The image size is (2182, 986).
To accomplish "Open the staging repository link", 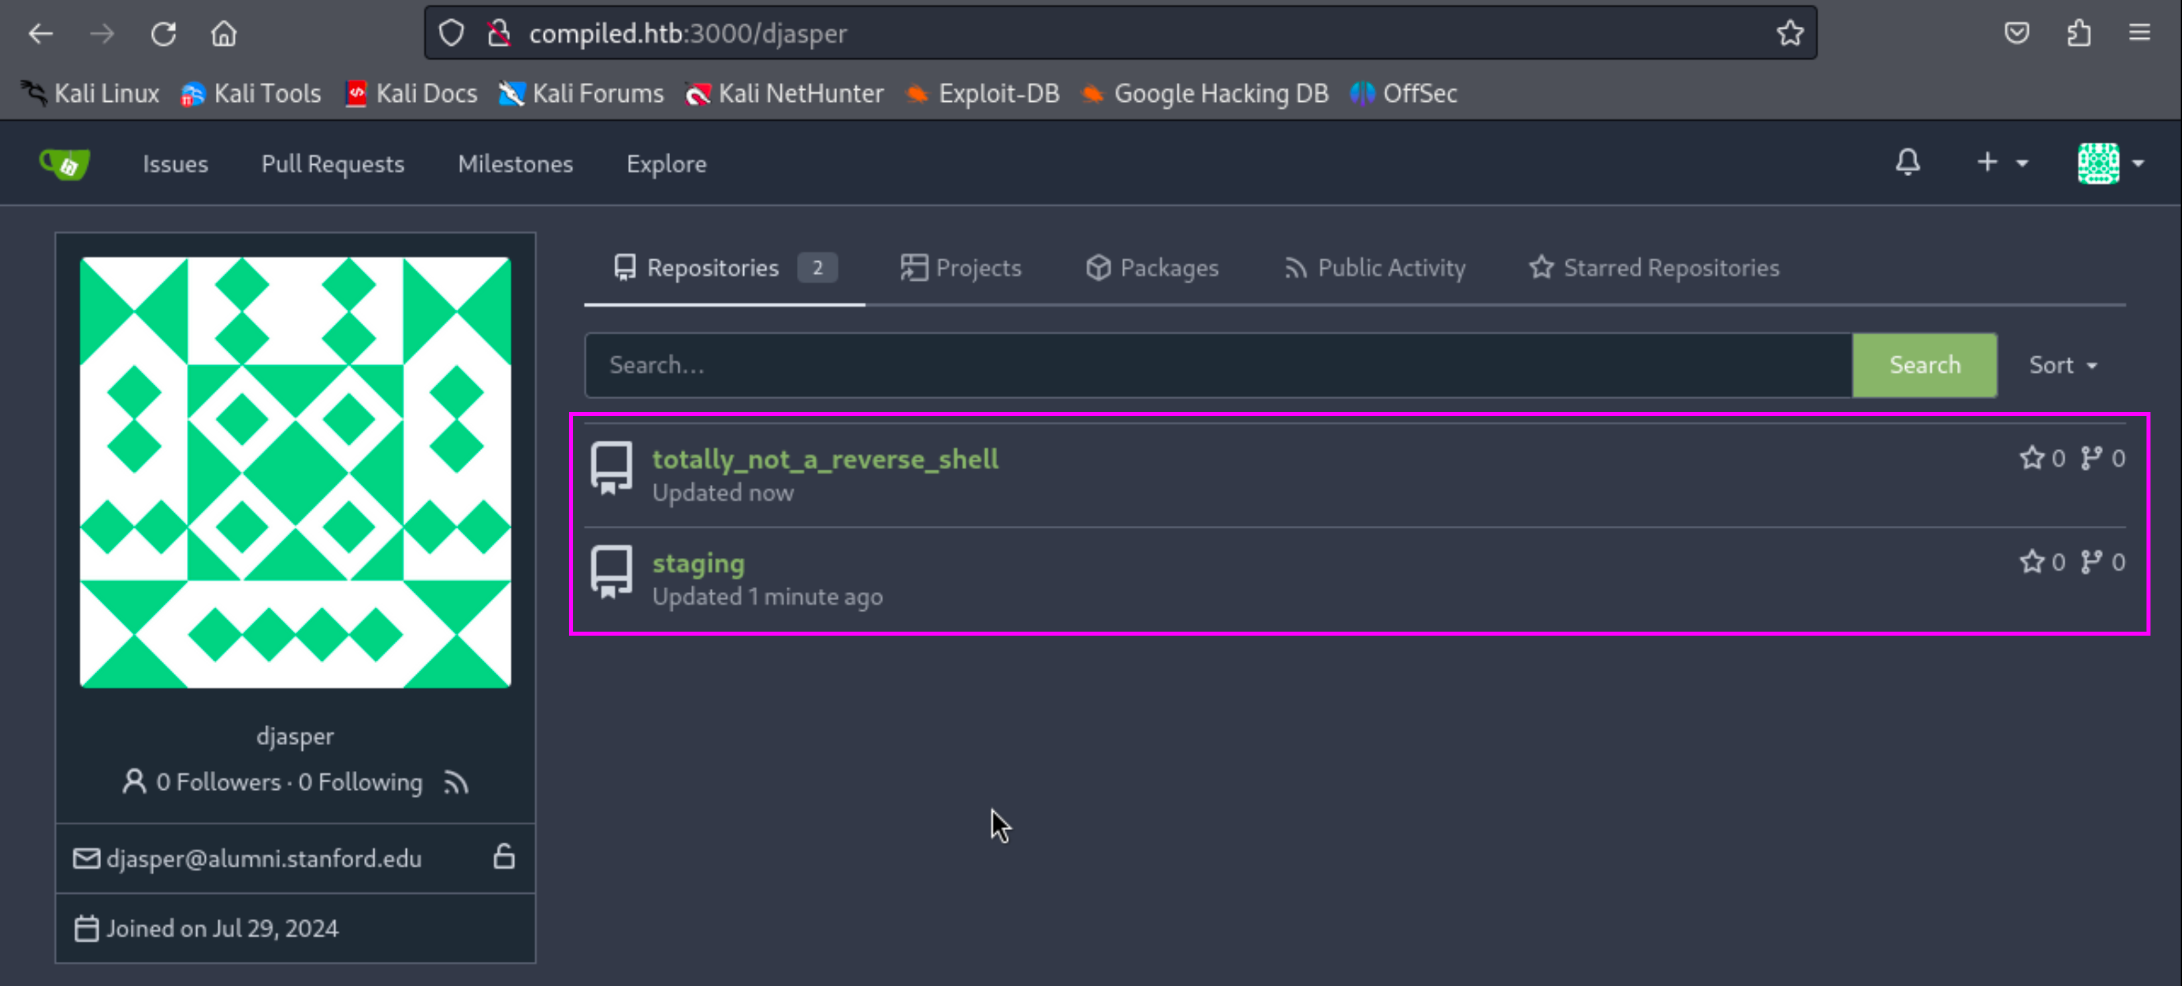I will pos(698,562).
